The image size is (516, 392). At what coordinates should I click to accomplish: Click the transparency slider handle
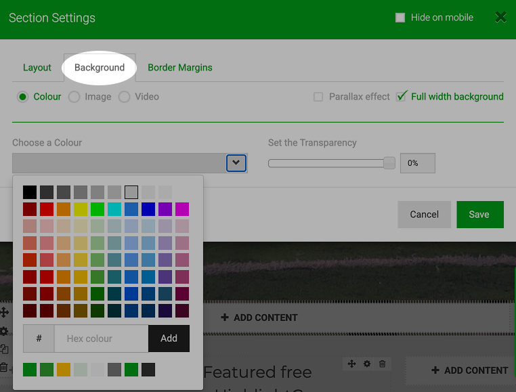point(389,163)
